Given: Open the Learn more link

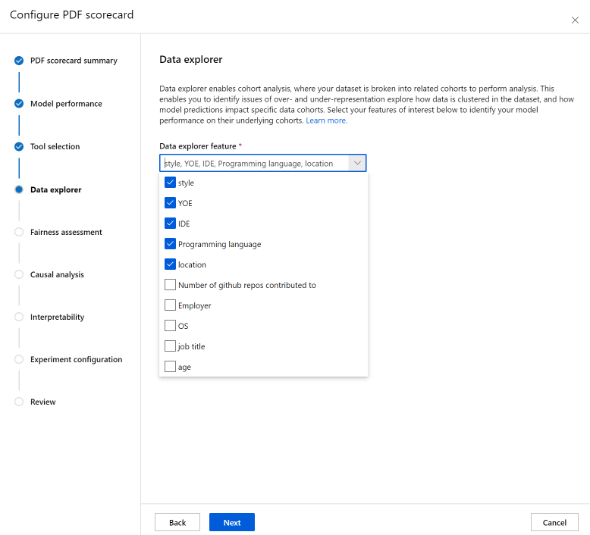Looking at the screenshot, I should pyautogui.click(x=326, y=120).
